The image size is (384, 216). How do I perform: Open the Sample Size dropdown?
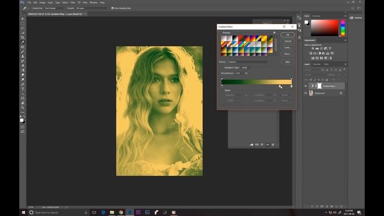pyautogui.click(x=55, y=8)
